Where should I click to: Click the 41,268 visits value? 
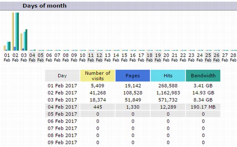coord(98,93)
